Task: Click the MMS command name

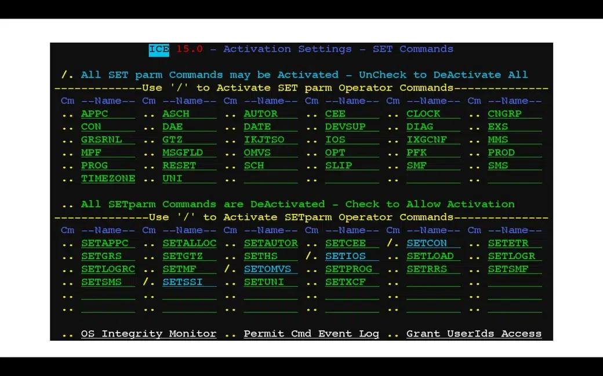Action: (497, 140)
